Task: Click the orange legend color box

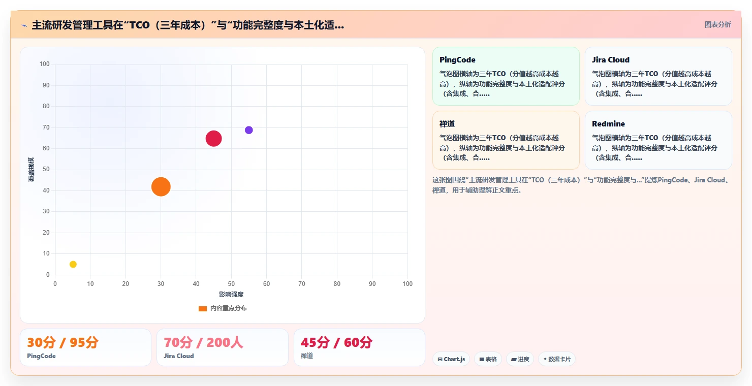Action: click(x=203, y=308)
